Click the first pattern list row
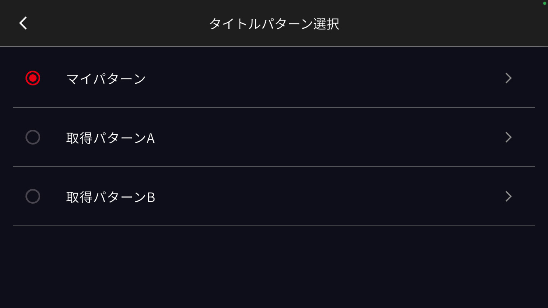Image resolution: width=548 pixels, height=308 pixels. [246, 78]
